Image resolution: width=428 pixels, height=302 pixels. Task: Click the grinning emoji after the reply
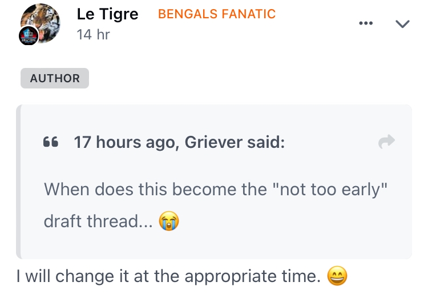point(337,277)
